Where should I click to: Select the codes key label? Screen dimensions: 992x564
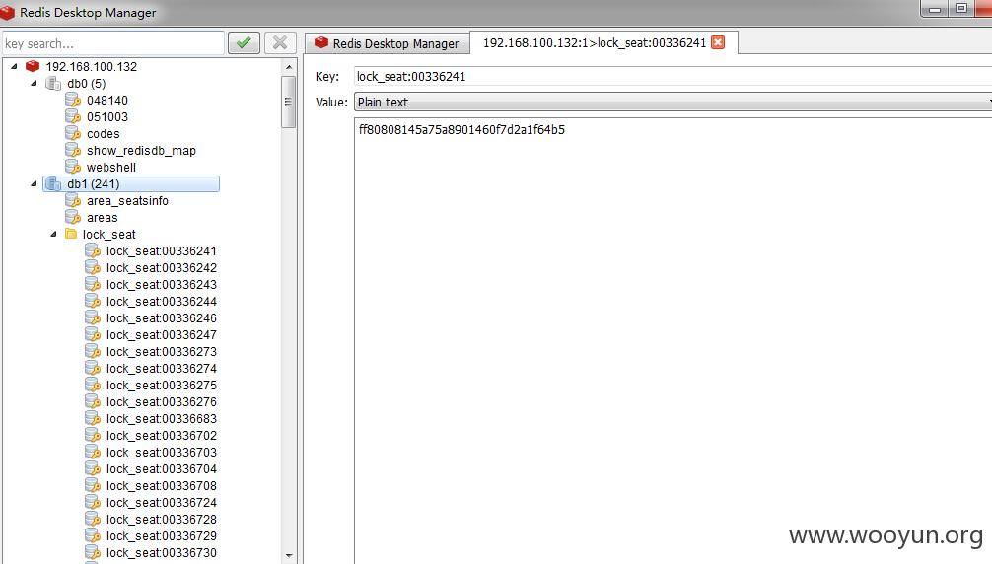pos(104,133)
